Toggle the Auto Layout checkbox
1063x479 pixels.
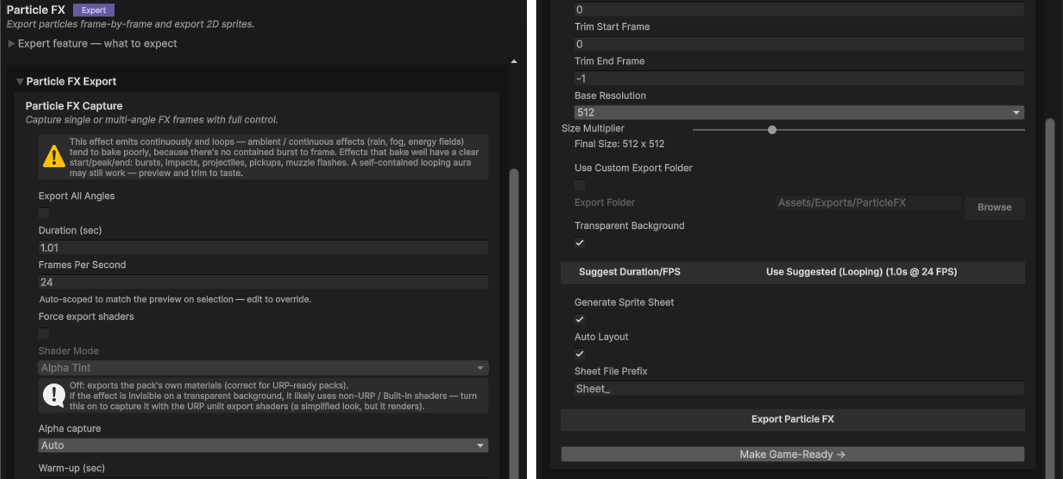coord(580,354)
